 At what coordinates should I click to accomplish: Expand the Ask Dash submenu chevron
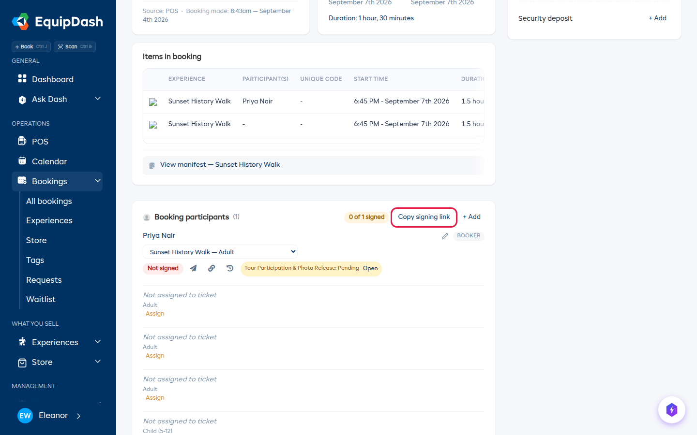(98, 99)
